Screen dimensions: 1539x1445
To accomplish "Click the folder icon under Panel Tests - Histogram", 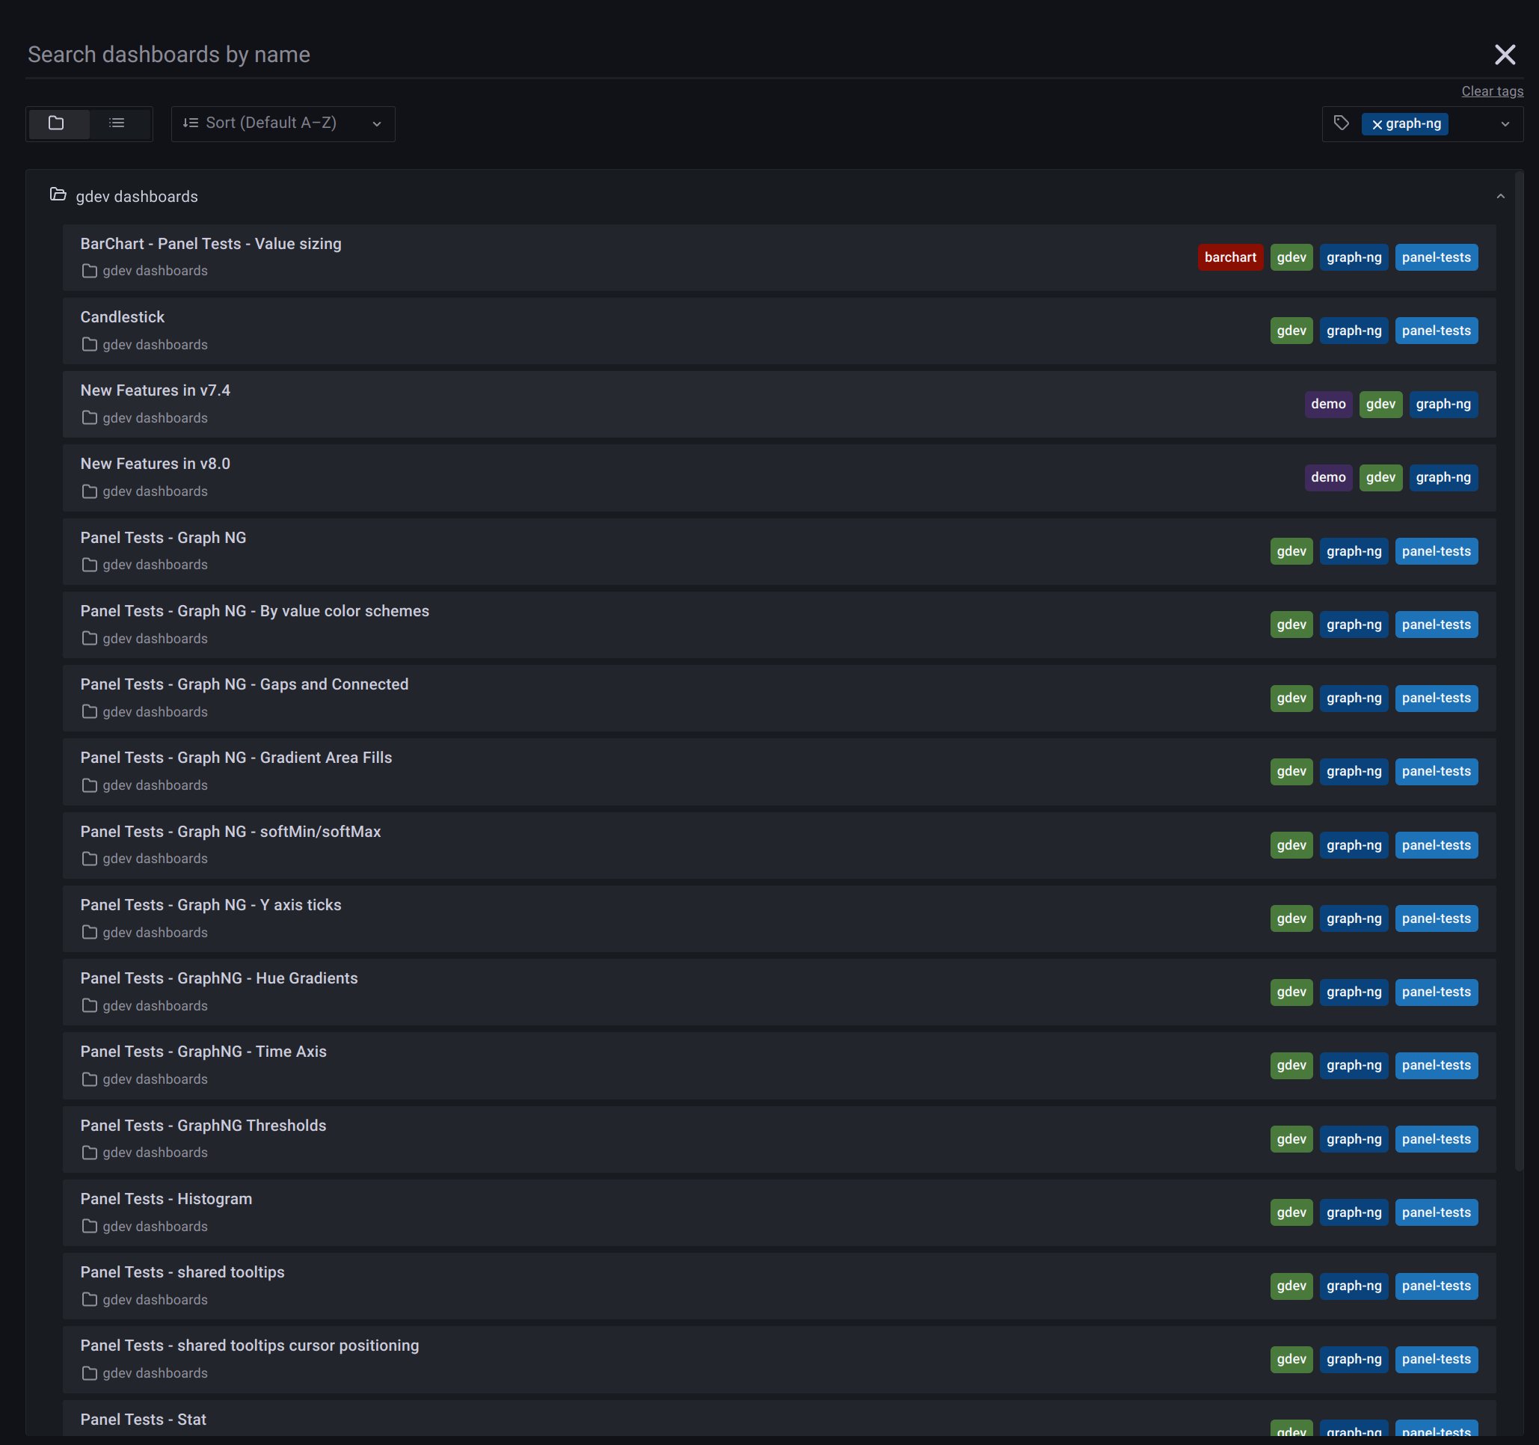I will pyautogui.click(x=89, y=1226).
